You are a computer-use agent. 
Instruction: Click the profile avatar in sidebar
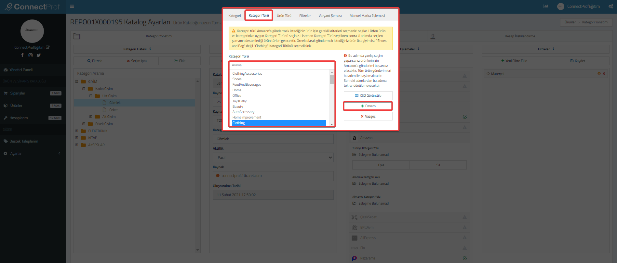pos(32,31)
